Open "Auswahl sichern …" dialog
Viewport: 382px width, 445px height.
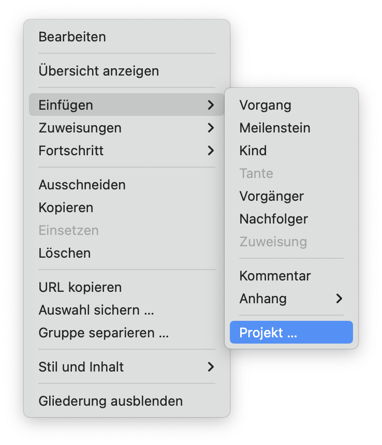(x=89, y=310)
